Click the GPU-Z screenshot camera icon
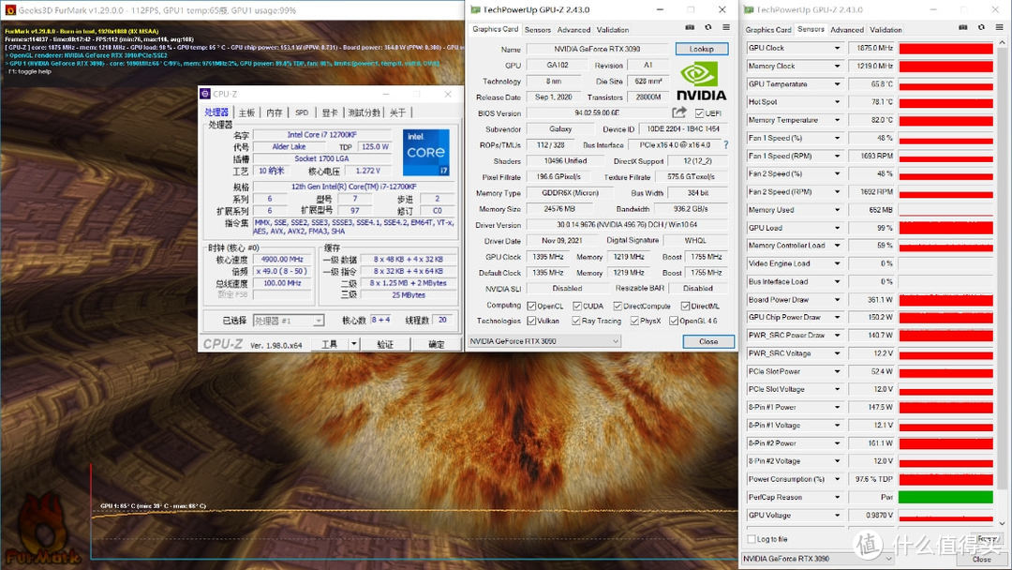This screenshot has height=570, width=1012. click(x=691, y=28)
